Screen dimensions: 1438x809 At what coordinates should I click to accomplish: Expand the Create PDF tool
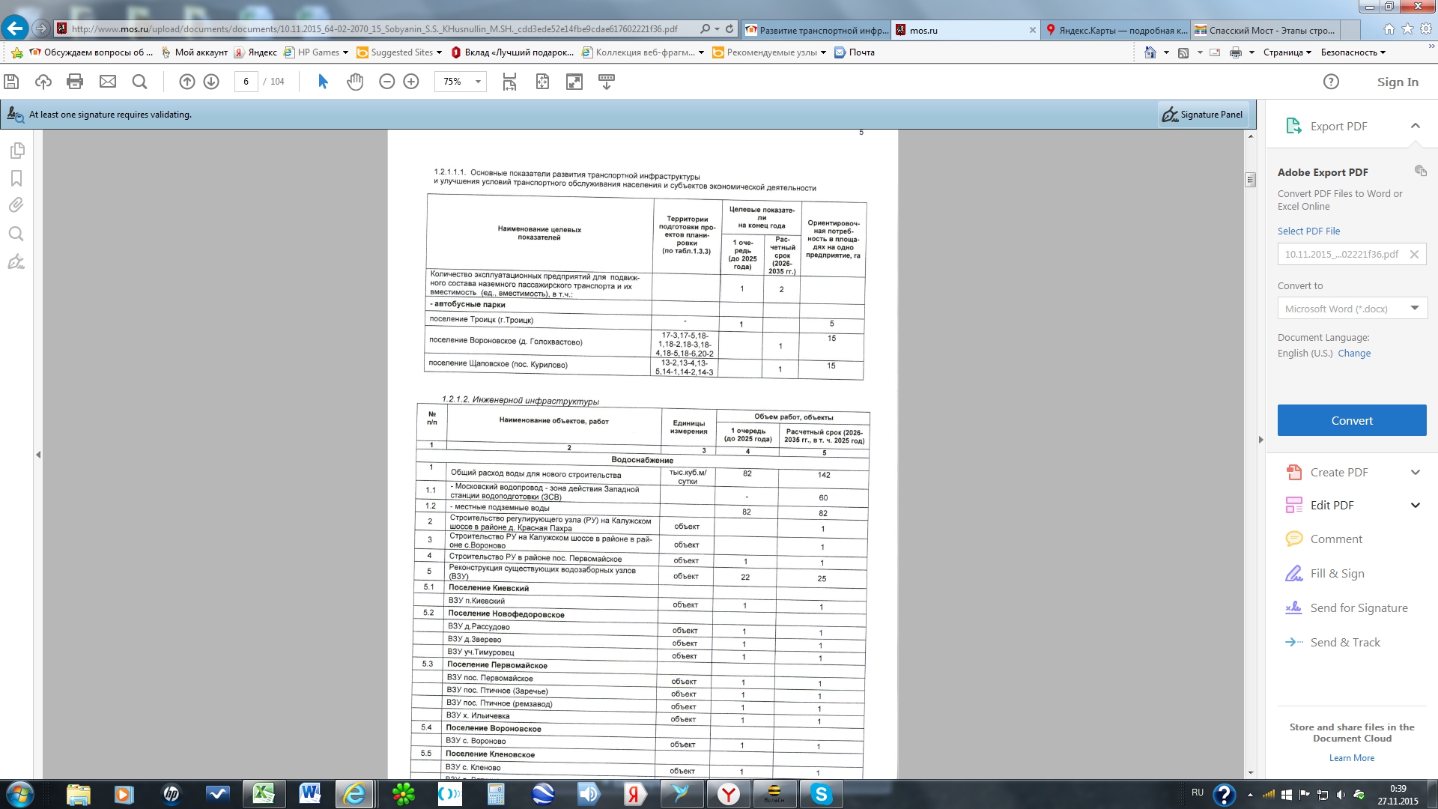click(1415, 473)
